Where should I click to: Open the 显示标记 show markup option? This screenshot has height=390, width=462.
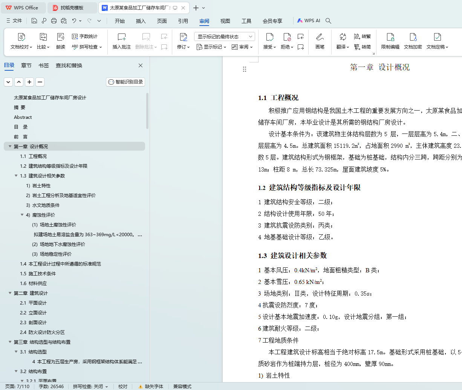[211, 47]
